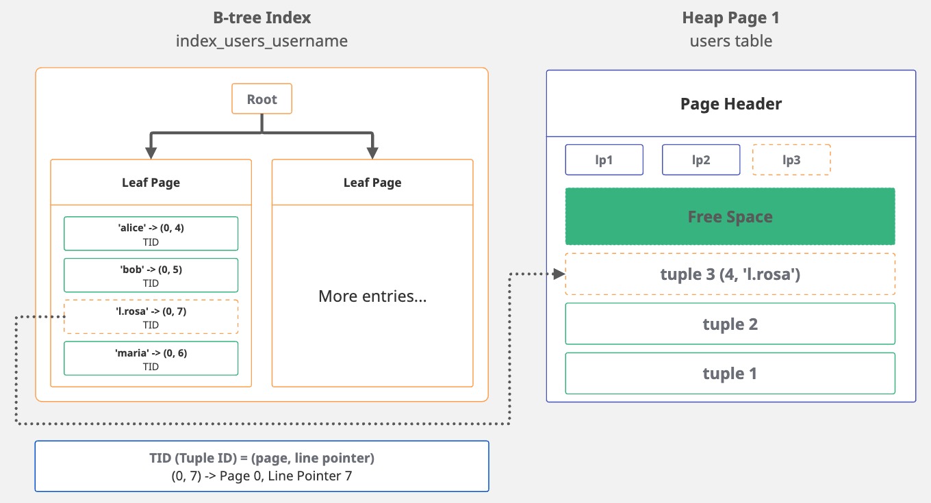Click the Heap Page 1 title
The height and width of the screenshot is (503, 931).
pyautogui.click(x=730, y=18)
